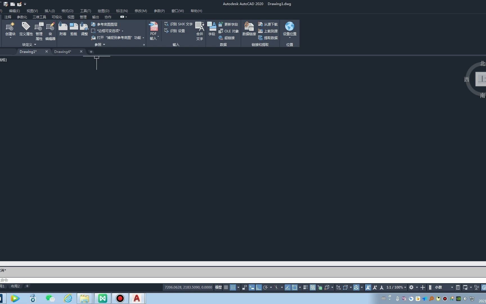Open the annotation scale 1:1 / 100% dropdown

pyautogui.click(x=396, y=287)
